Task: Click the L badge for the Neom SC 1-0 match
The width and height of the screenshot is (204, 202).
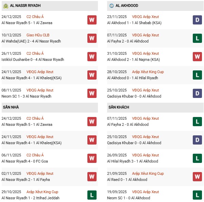Action: pyautogui.click(x=197, y=195)
